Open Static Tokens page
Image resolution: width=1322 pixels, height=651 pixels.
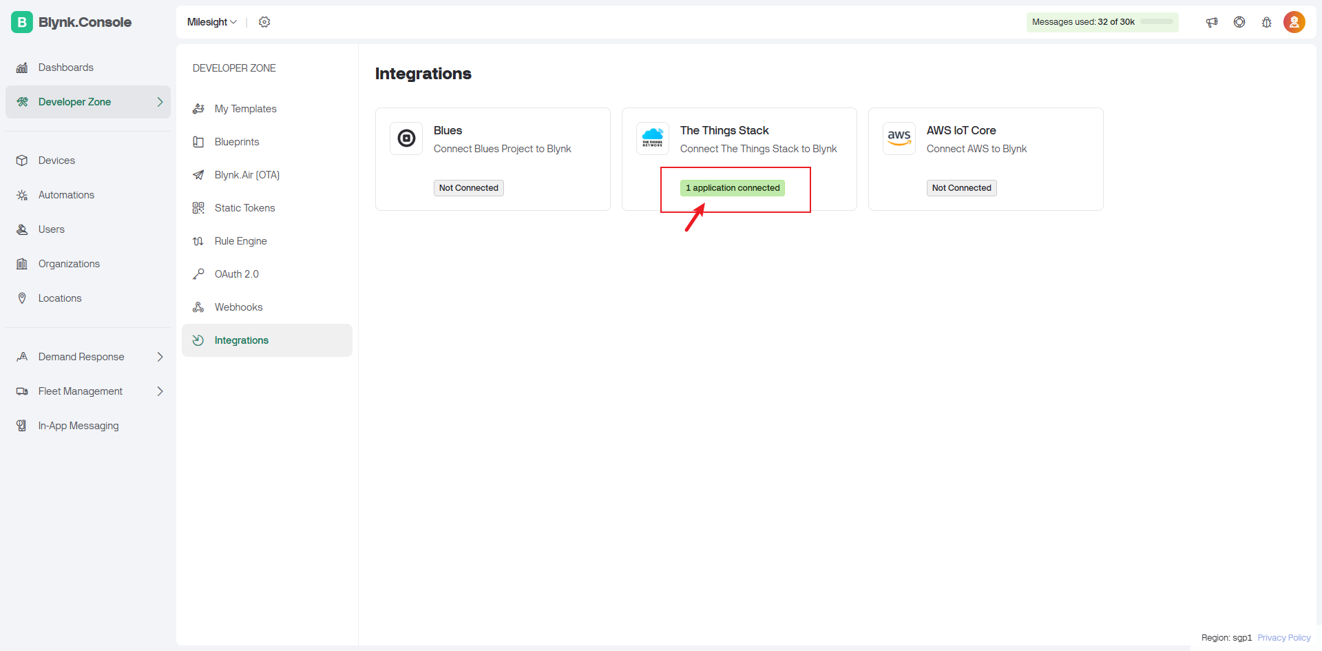pos(267,208)
